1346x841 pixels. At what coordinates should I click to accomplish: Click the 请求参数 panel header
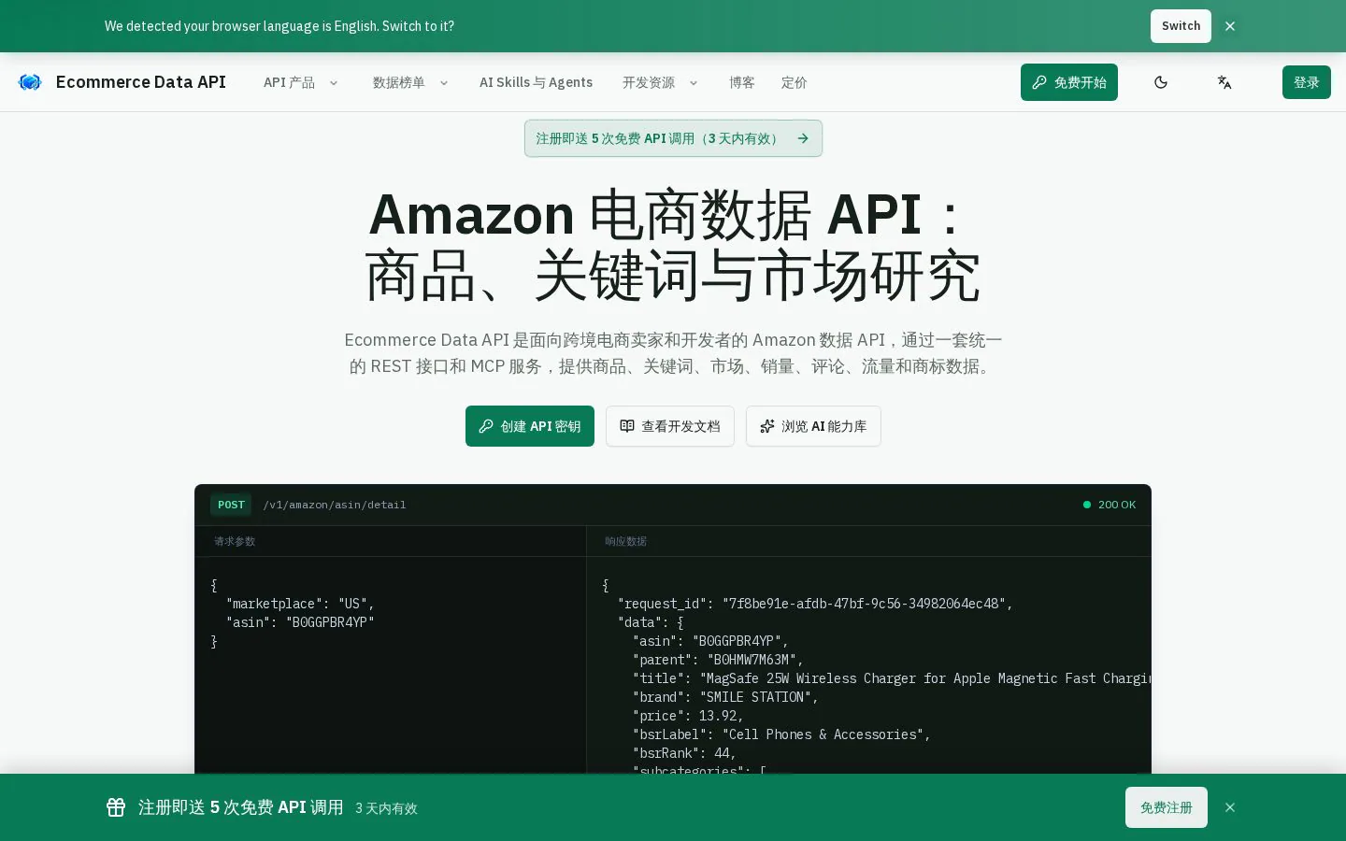click(x=235, y=541)
